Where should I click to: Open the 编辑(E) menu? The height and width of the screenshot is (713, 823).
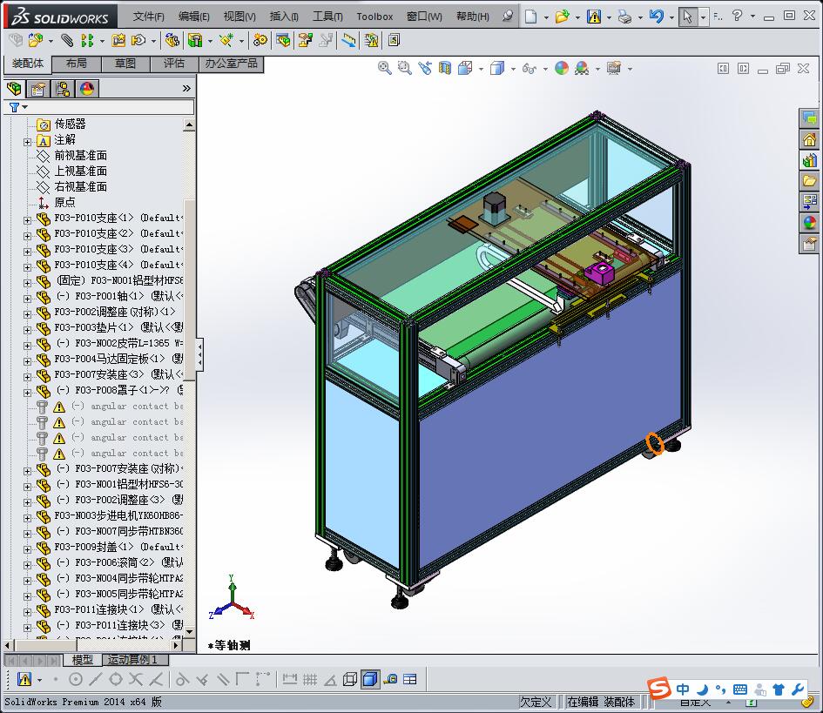193,17
